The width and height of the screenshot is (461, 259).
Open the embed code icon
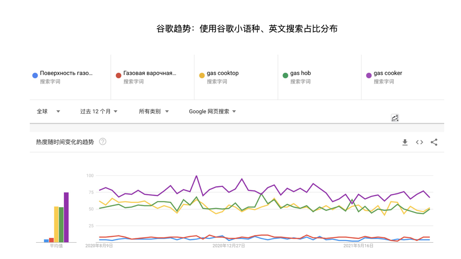tap(419, 142)
